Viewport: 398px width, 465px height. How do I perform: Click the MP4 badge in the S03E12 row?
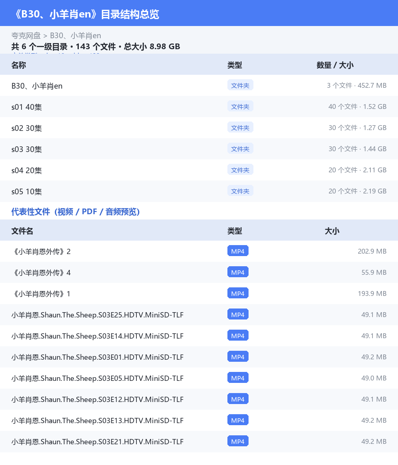click(238, 399)
